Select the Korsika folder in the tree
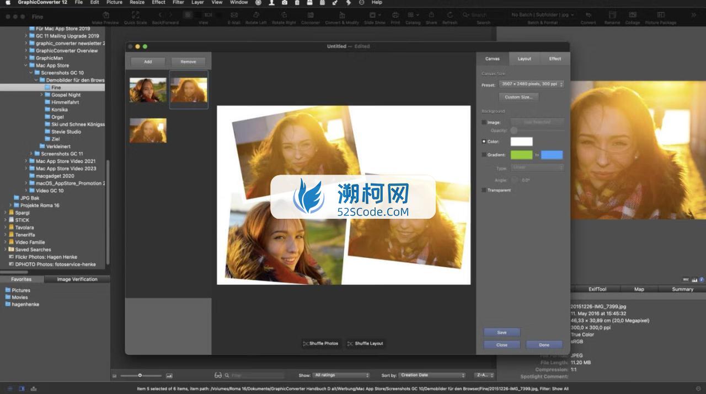This screenshot has height=394, width=706. point(60,110)
